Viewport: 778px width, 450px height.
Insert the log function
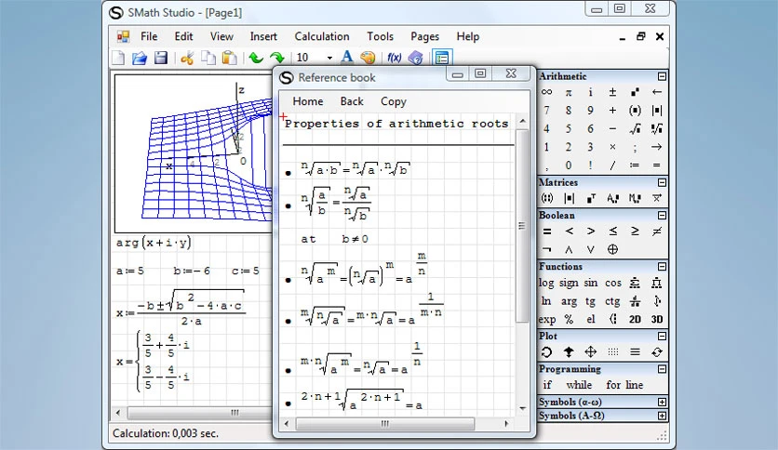click(x=545, y=283)
